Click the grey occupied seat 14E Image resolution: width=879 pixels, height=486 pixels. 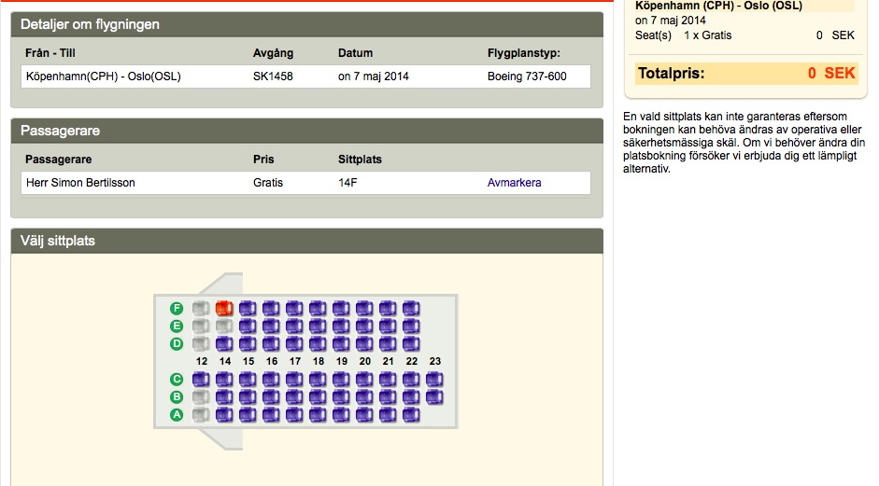(x=224, y=326)
